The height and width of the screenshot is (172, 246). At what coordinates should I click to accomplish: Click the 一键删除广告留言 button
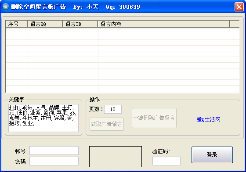tap(154, 118)
